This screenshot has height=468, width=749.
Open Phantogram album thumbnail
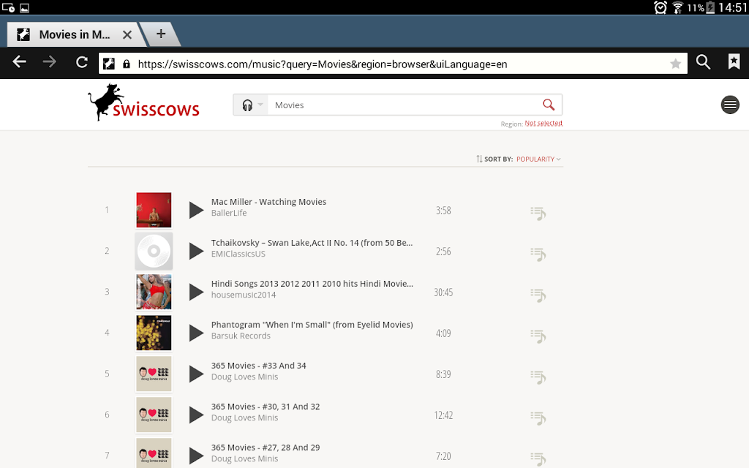click(x=154, y=333)
